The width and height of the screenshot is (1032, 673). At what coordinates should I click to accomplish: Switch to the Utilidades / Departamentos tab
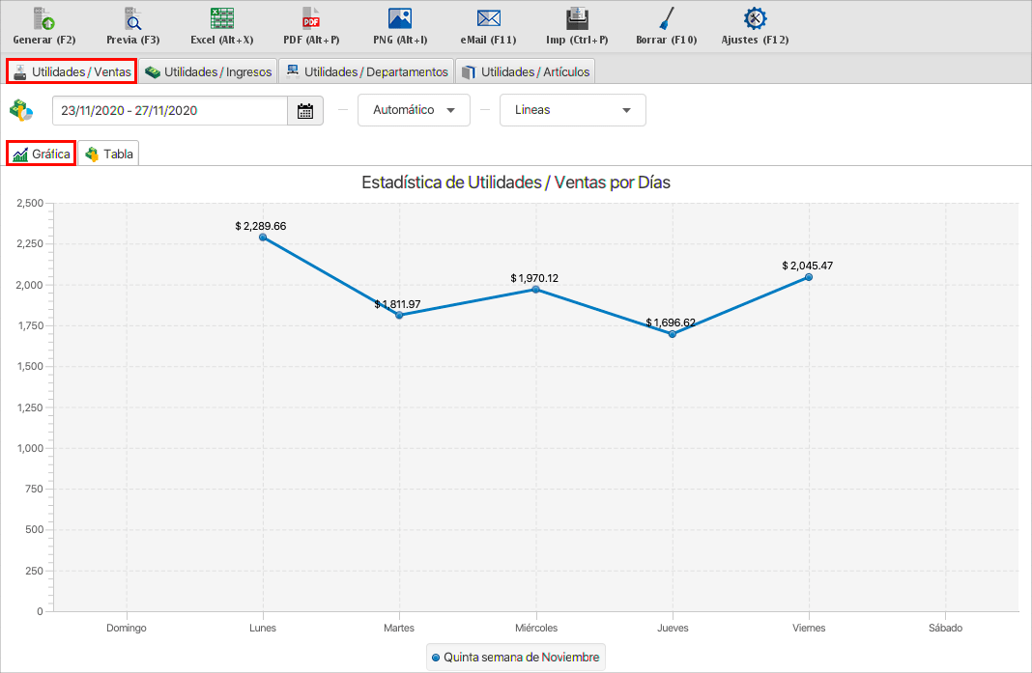(x=366, y=71)
